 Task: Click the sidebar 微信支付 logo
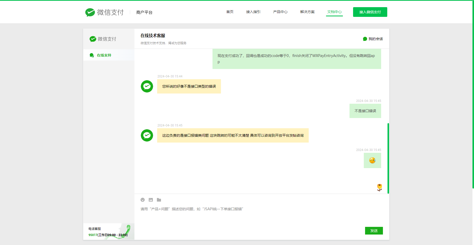pos(103,39)
